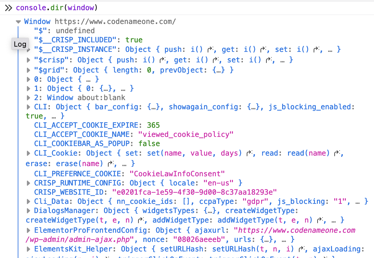Jump to definition of createWidgetType(t, e, n)
The height and width of the screenshot is (258, 374).
141,220
